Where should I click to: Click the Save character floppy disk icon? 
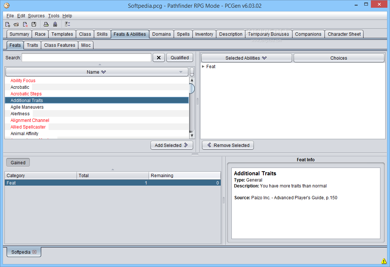coord(34,24)
